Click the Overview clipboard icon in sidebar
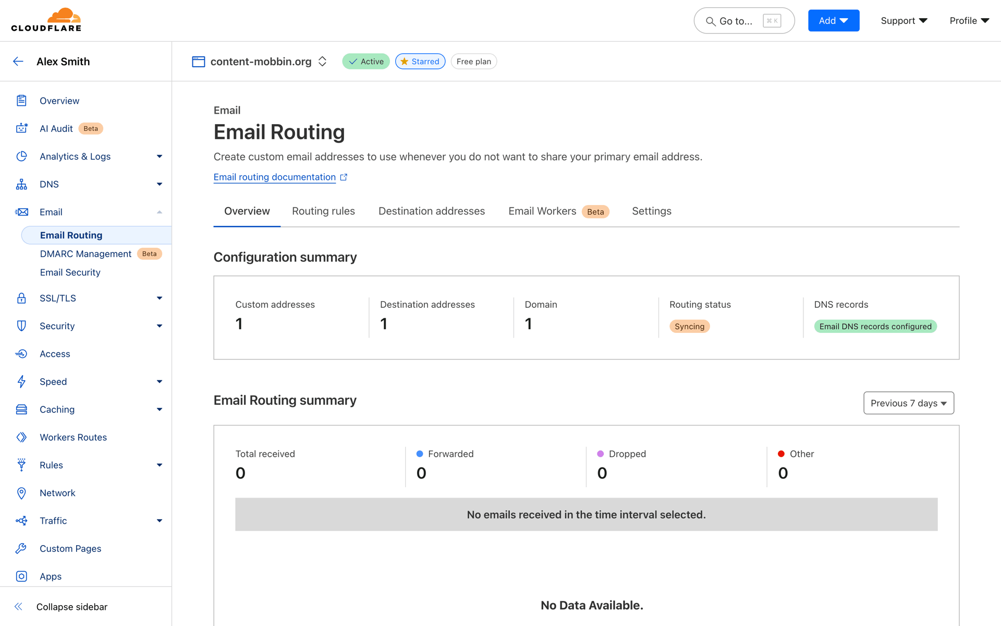Screen dimensions: 1001x626 coord(21,101)
